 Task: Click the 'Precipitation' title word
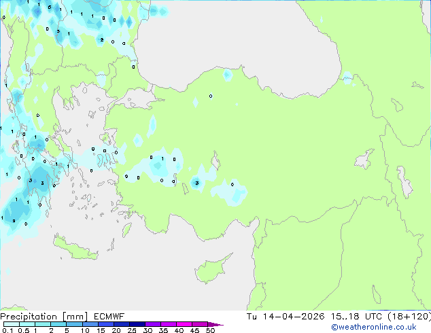(29, 317)
